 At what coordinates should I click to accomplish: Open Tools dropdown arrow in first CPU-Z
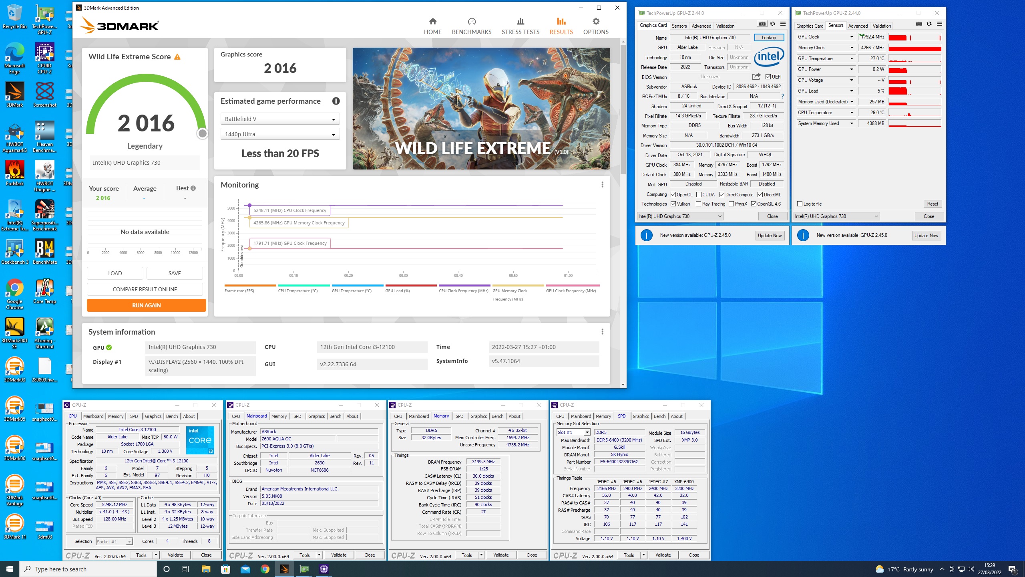coord(156,555)
